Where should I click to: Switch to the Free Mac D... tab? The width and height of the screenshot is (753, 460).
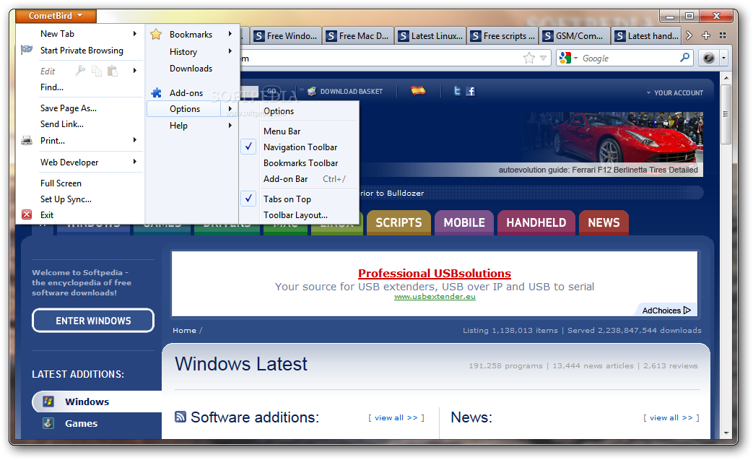point(358,35)
